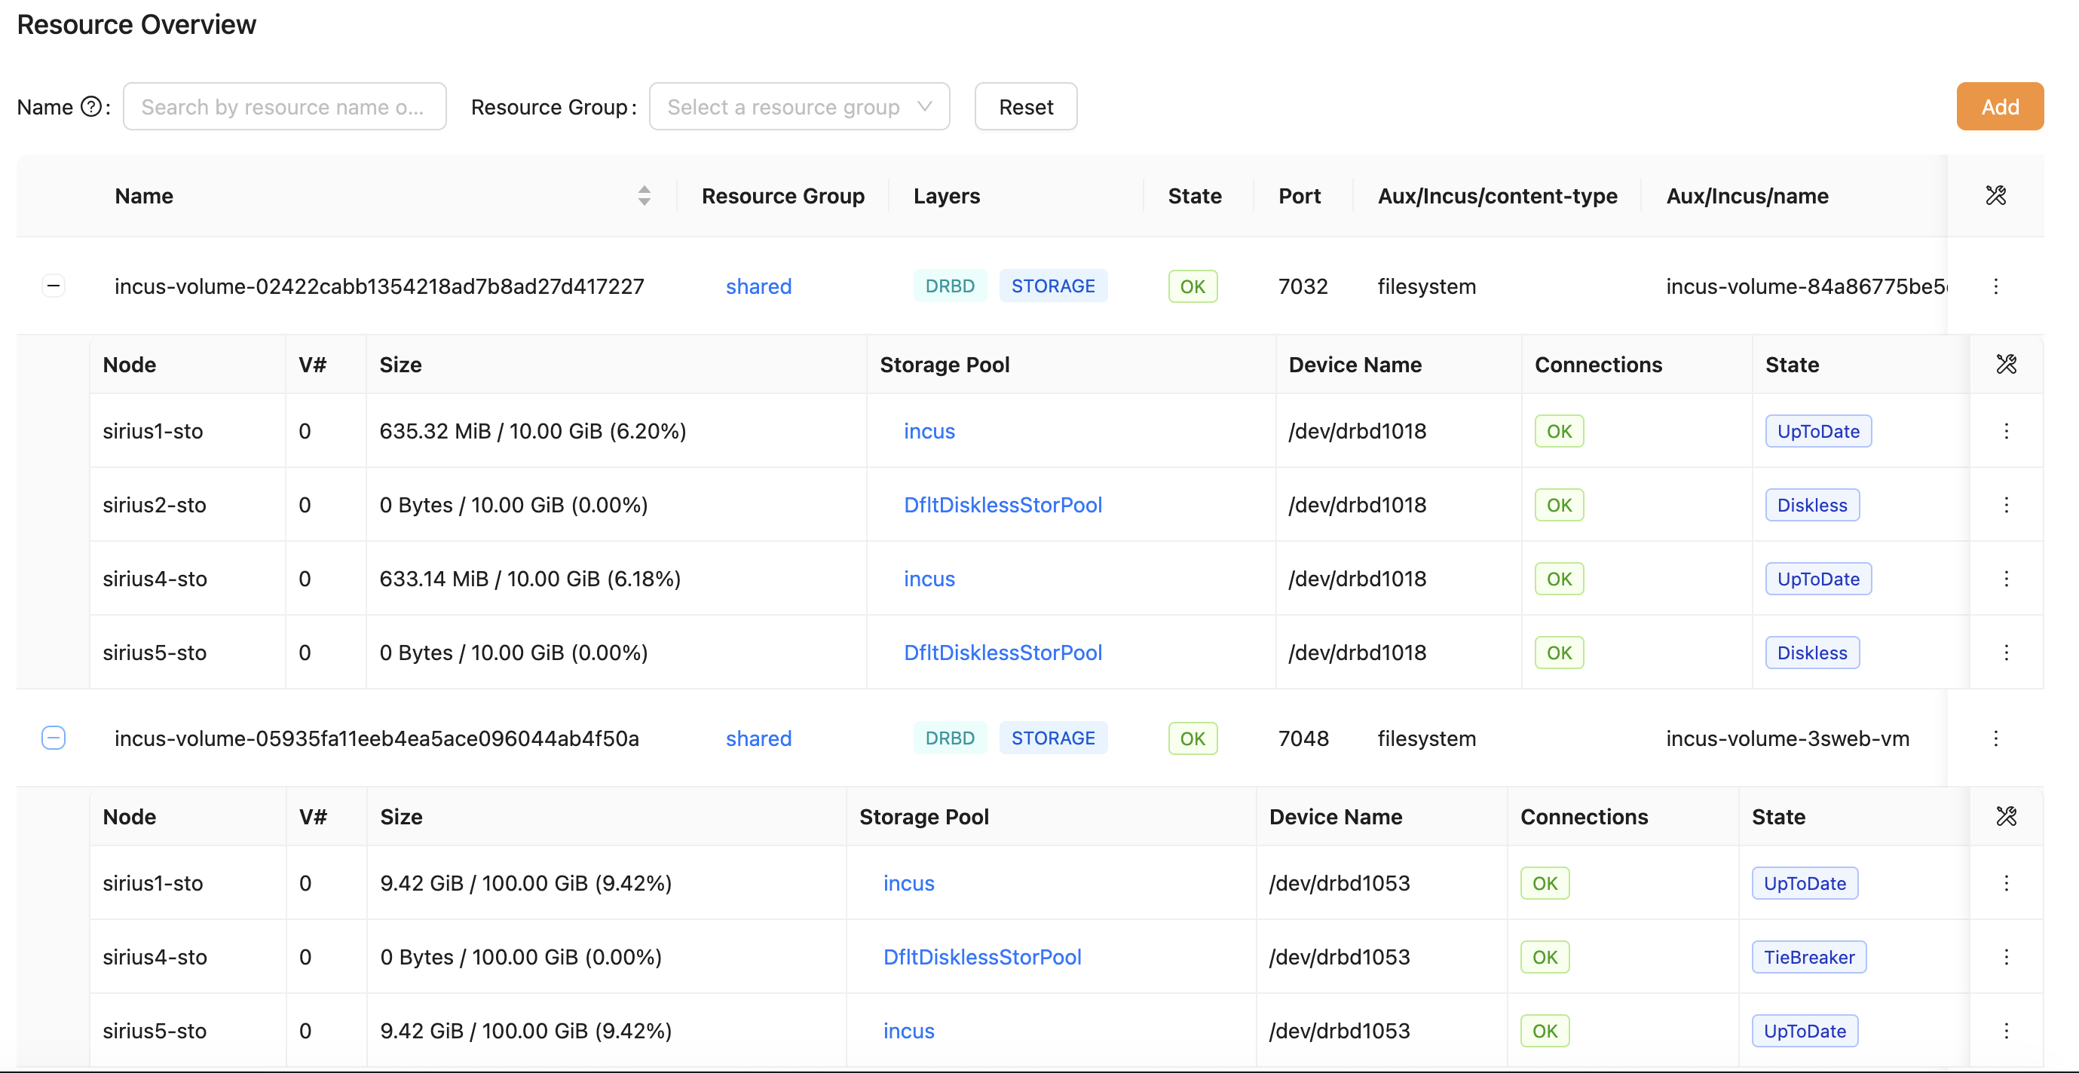Open actions menu for incus-volume-05935fa11 resource row
Screen dimensions: 2079x1073
click(x=1995, y=738)
